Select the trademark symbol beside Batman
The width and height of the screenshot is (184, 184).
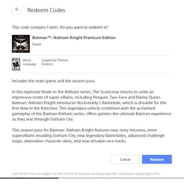(x=49, y=37)
